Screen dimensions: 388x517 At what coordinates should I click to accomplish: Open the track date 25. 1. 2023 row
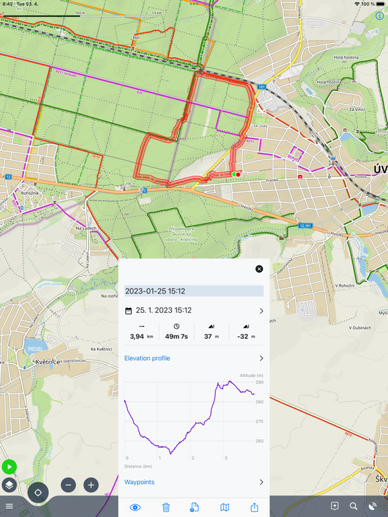(194, 310)
